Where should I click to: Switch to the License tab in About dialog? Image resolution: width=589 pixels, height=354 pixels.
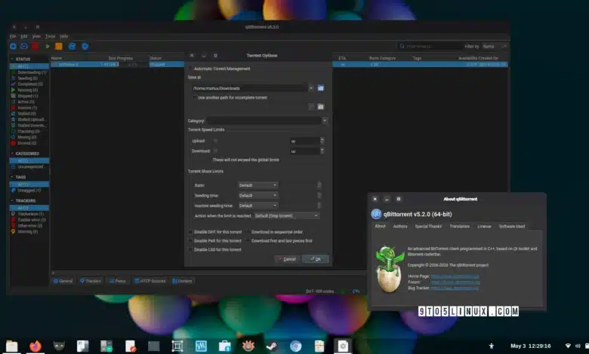click(484, 226)
